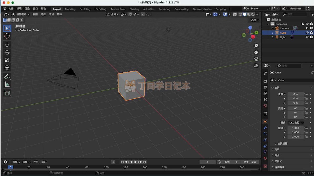
Task: Select the Annotate pencil tool
Action: pyautogui.click(x=7, y=77)
